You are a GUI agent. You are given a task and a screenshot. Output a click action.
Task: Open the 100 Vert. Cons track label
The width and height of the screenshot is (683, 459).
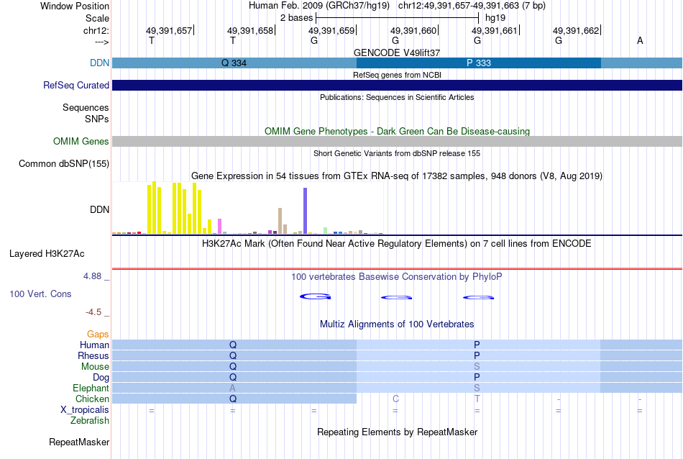[40, 294]
